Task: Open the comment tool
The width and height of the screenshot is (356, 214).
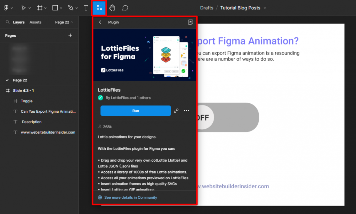Action: click(125, 8)
